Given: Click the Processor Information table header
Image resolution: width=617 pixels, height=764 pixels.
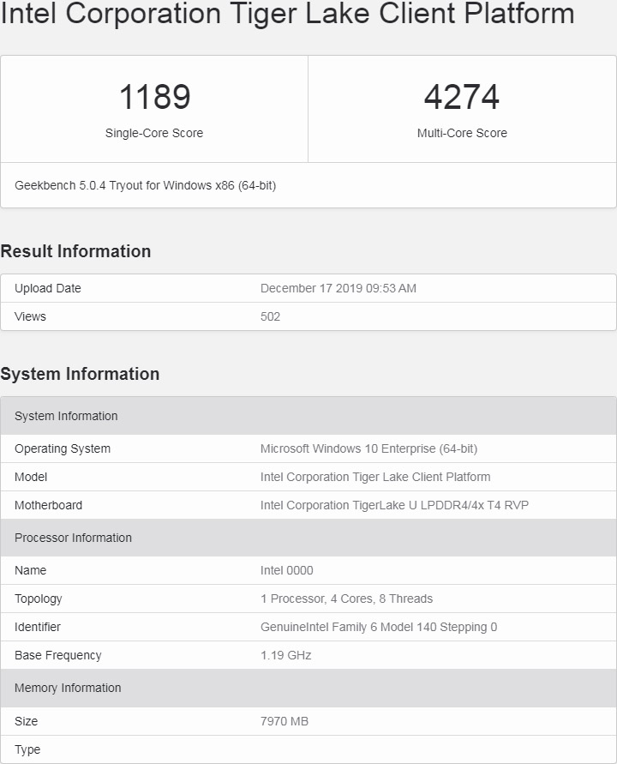Looking at the screenshot, I should tap(308, 538).
